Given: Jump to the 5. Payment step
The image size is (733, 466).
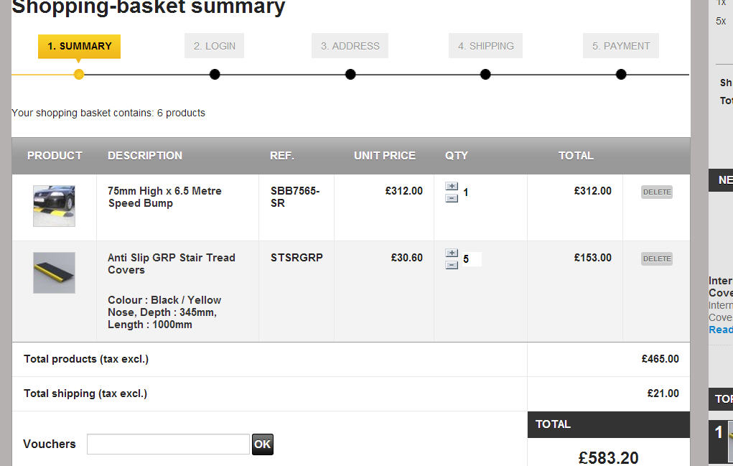Looking at the screenshot, I should pos(620,46).
